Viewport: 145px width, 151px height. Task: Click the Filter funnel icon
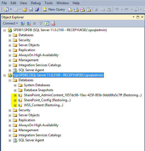pos(41,23)
